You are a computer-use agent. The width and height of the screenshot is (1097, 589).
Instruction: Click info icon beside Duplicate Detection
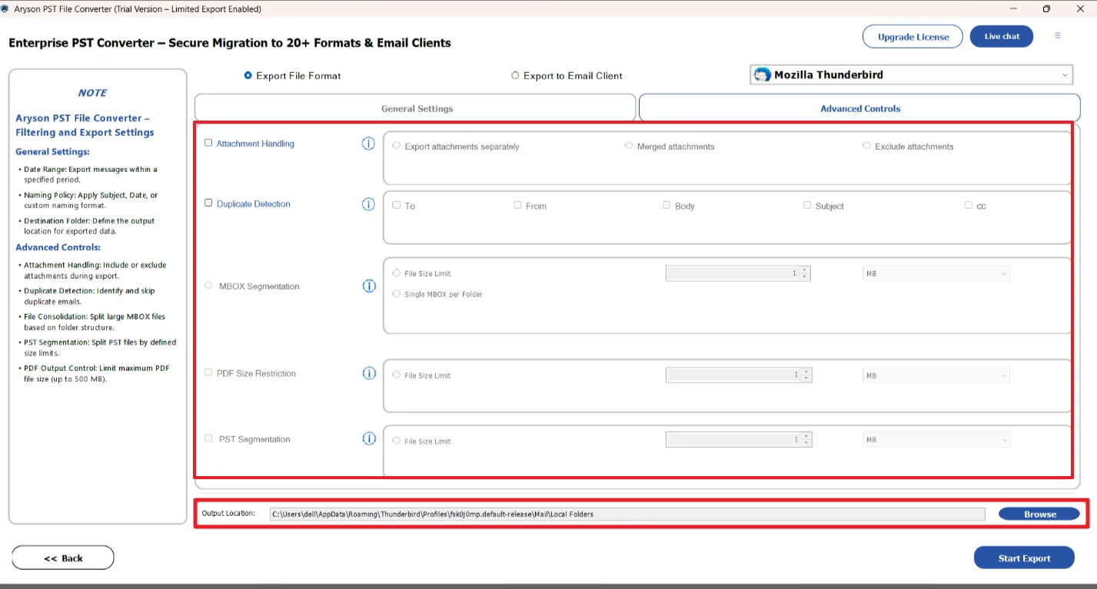pos(368,204)
